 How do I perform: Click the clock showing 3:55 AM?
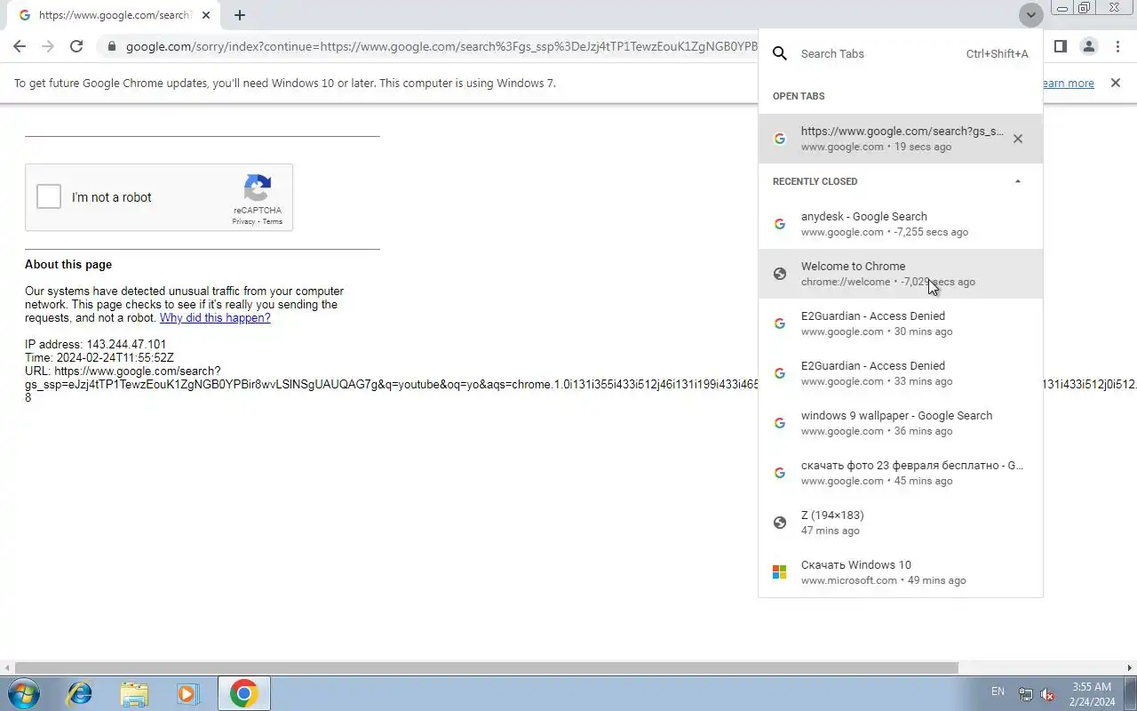tap(1092, 687)
